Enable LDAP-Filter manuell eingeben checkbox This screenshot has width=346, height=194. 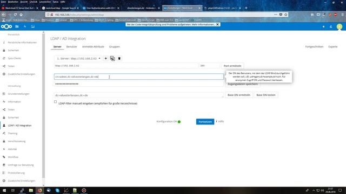point(55,102)
